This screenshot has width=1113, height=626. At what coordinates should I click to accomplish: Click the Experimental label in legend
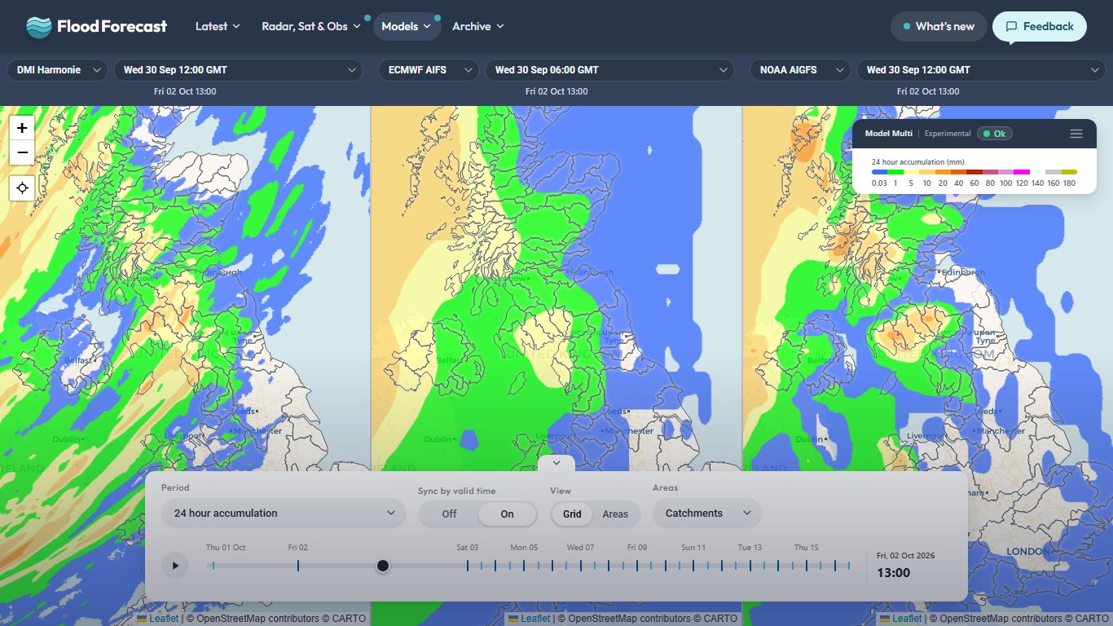(948, 134)
